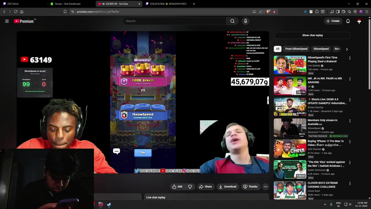Open options for Members Only stream video
Screen dimensions: 371x209
pyautogui.click(x=350, y=121)
